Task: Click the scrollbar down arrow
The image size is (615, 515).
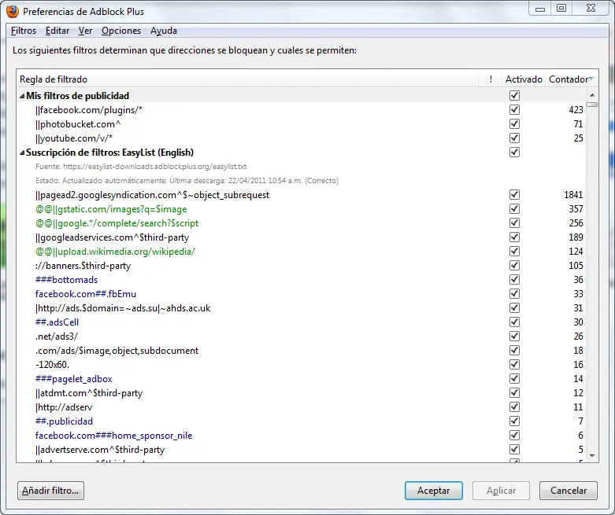Action: click(592, 456)
